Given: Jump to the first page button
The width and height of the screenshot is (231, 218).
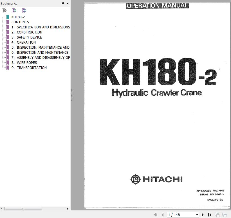Looking at the screenshot, I should [156, 215].
